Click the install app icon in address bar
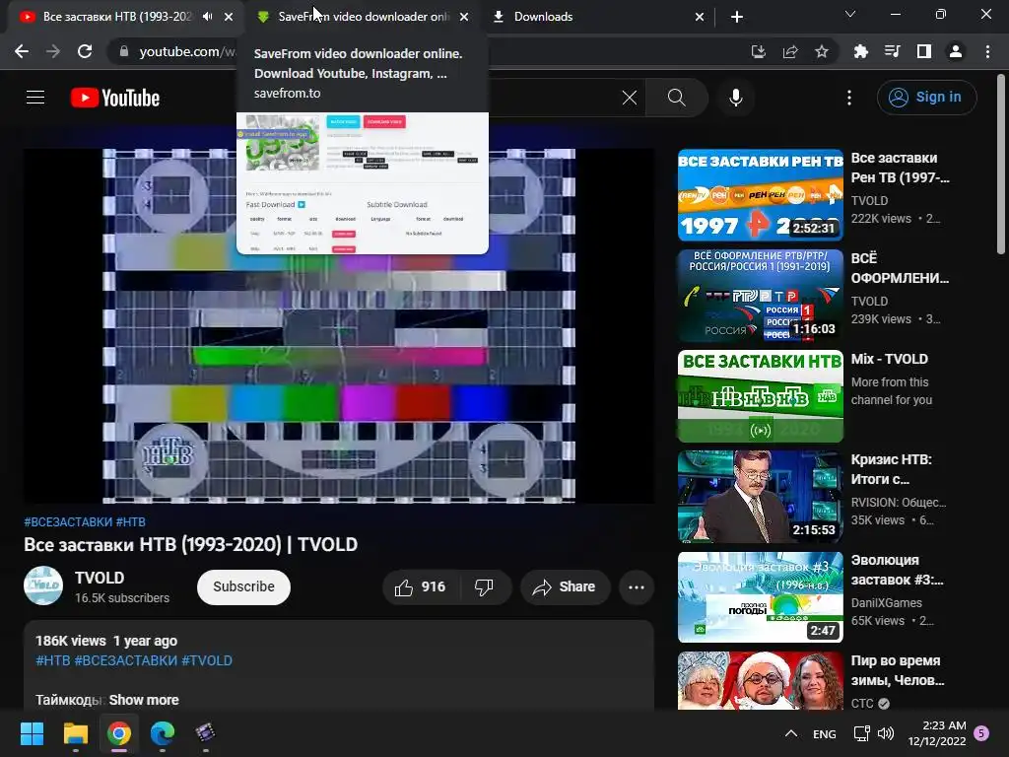 tap(759, 51)
